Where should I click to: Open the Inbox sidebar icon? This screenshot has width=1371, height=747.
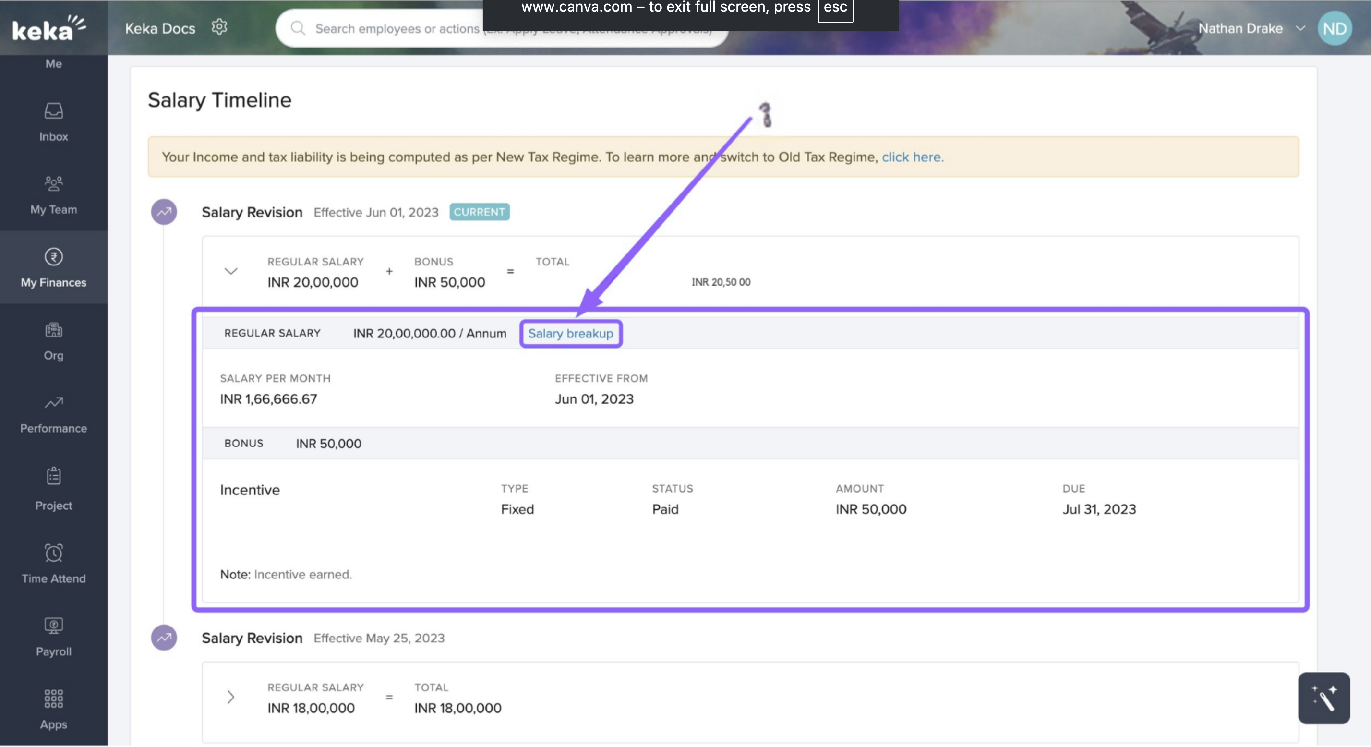(x=53, y=111)
